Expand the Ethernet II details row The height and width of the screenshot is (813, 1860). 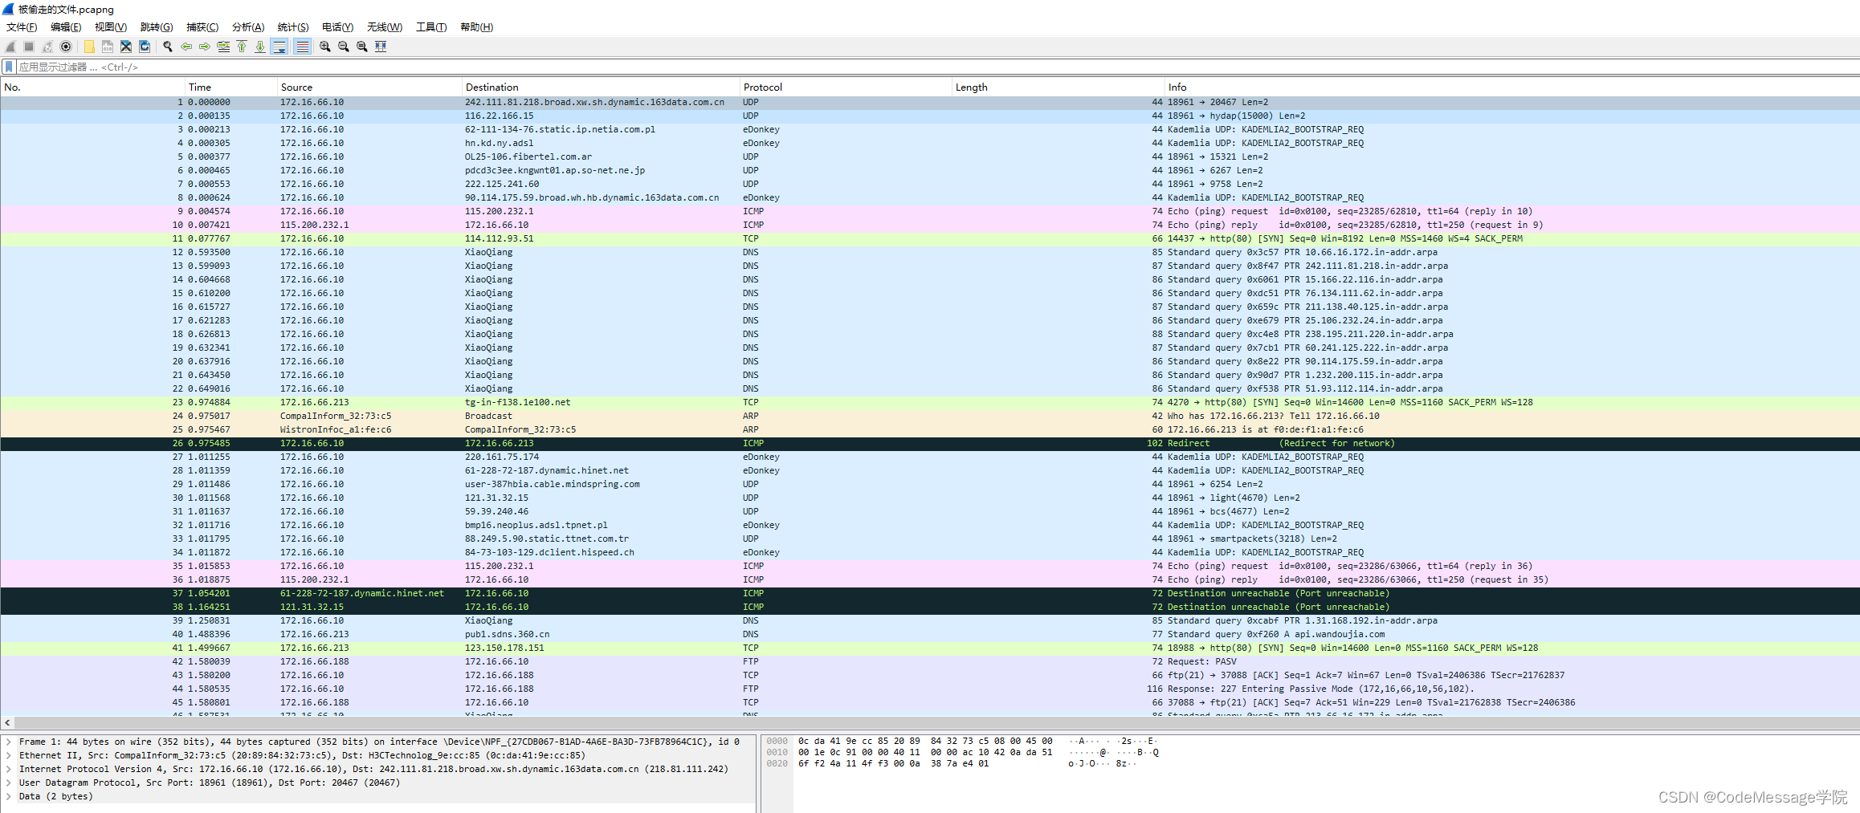9,756
